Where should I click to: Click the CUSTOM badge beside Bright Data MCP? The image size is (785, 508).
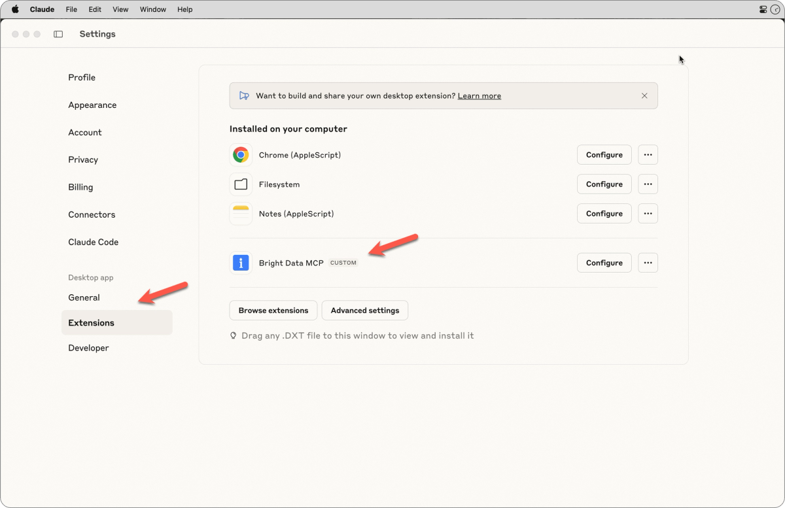[x=343, y=263]
